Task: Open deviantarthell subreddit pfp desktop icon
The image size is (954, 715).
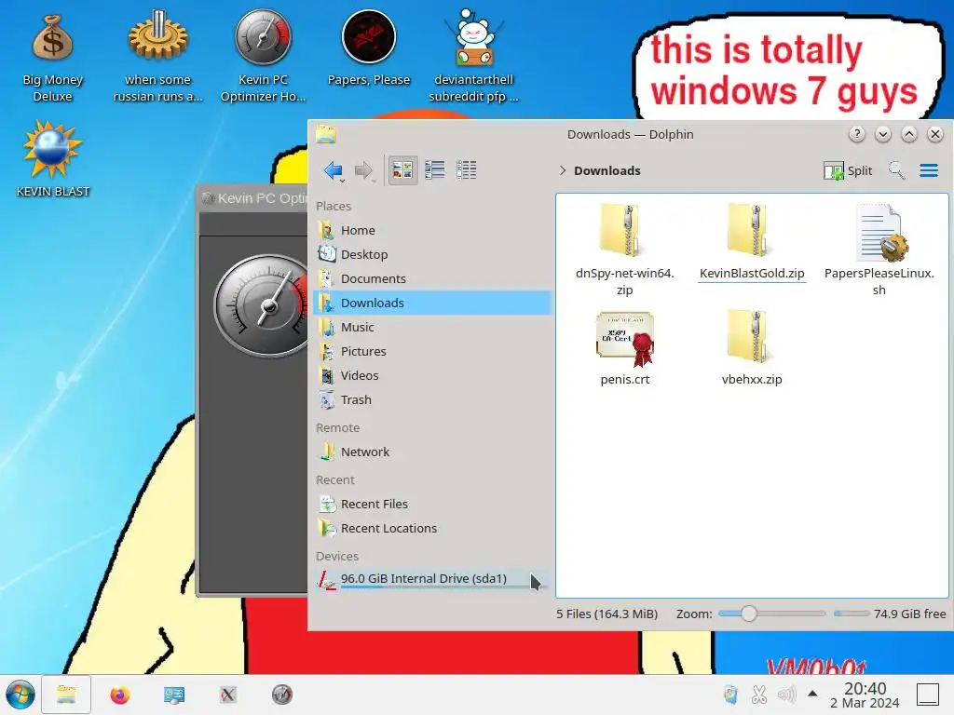Action: click(x=474, y=56)
